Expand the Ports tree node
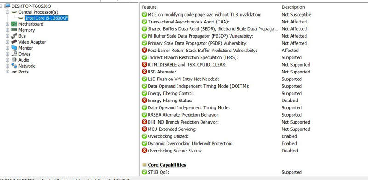This screenshot has width=368, height=180. coord(7,72)
